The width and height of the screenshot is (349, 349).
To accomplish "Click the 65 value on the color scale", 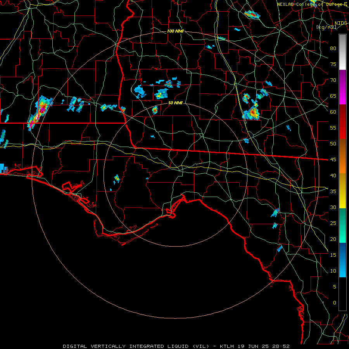I will point(333,96).
